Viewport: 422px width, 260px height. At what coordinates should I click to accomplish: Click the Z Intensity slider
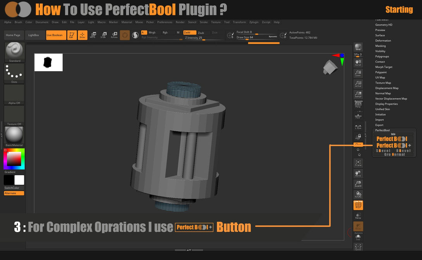click(x=204, y=38)
